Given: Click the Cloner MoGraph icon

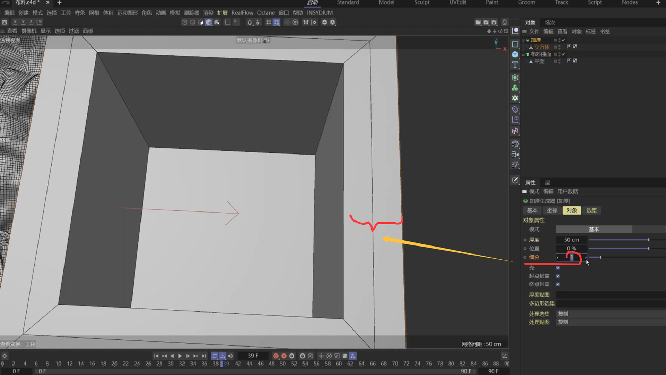Looking at the screenshot, I should click(515, 88).
